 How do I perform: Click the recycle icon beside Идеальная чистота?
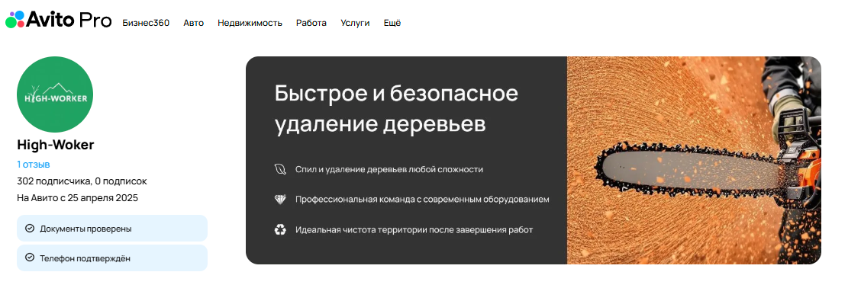280,229
